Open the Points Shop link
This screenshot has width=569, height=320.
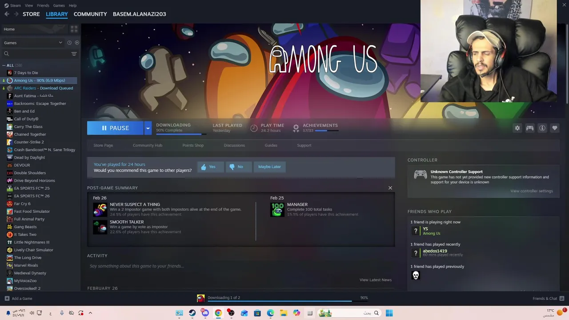(193, 145)
